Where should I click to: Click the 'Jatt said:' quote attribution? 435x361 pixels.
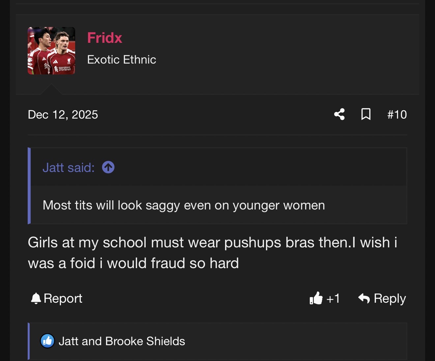69,168
